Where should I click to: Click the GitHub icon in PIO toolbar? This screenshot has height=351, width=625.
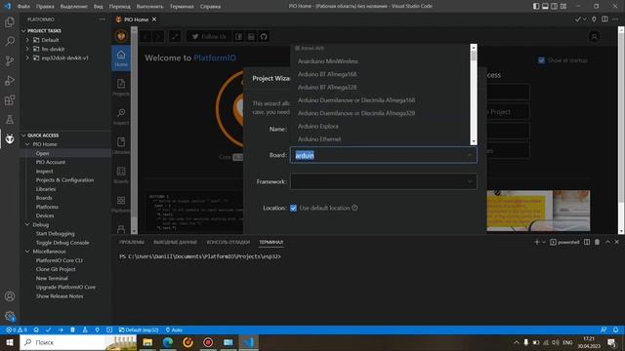pyautogui.click(x=264, y=37)
